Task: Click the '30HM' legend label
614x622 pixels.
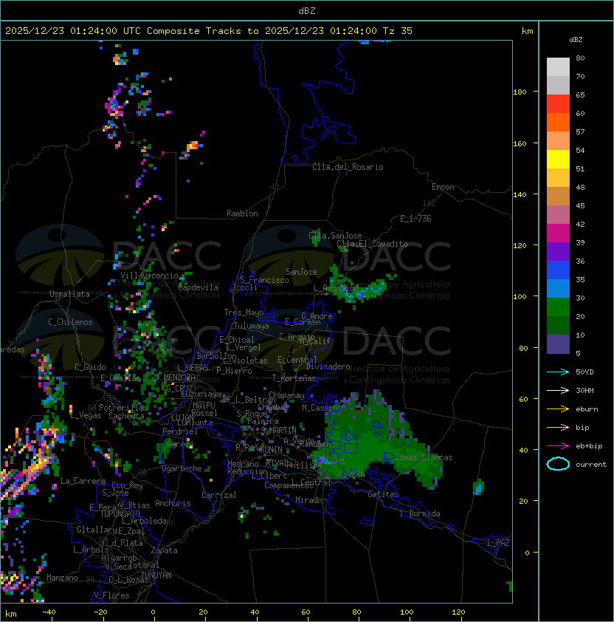Action: (x=584, y=390)
